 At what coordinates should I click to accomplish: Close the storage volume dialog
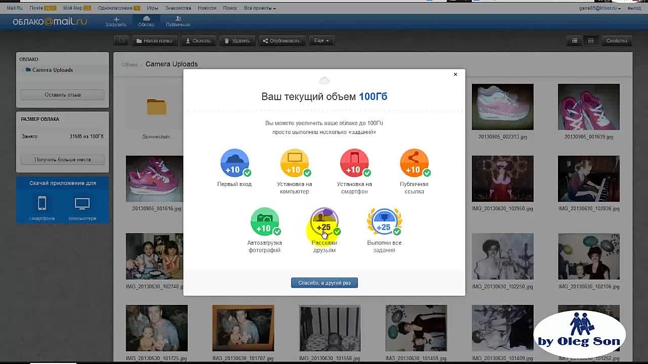click(x=455, y=74)
